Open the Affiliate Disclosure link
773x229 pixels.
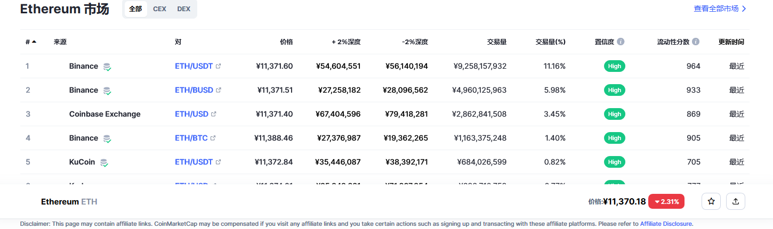coord(666,224)
